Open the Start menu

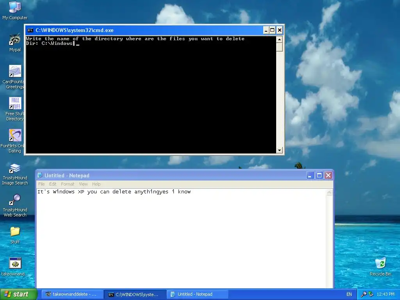click(x=18, y=294)
